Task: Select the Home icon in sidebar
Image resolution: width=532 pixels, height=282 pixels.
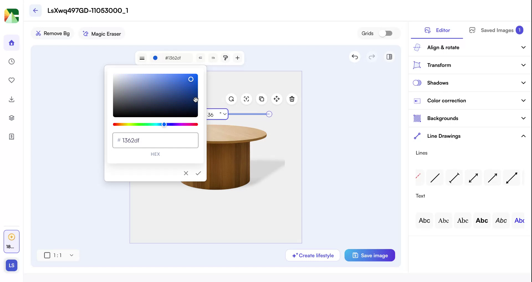Action: coord(11,43)
